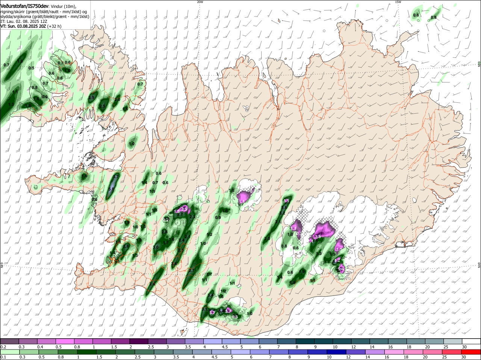Click the navy blue rain swatch at 10
The height and width of the screenshot is (360, 481).
pos(336,352)
